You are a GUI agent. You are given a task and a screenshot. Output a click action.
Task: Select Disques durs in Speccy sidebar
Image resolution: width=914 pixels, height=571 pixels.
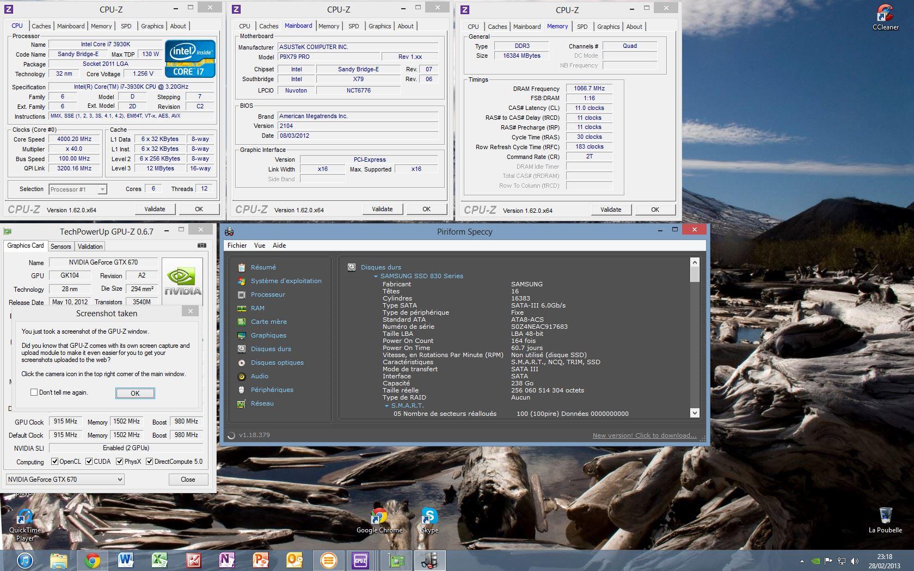(271, 349)
